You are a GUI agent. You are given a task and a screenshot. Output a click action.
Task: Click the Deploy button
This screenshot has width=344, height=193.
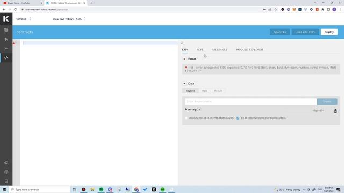click(329, 32)
